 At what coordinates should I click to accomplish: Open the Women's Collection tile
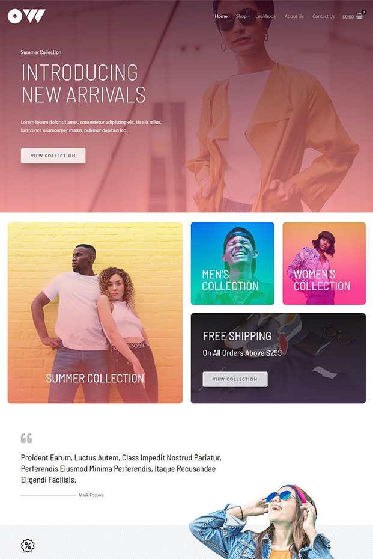coord(324,263)
